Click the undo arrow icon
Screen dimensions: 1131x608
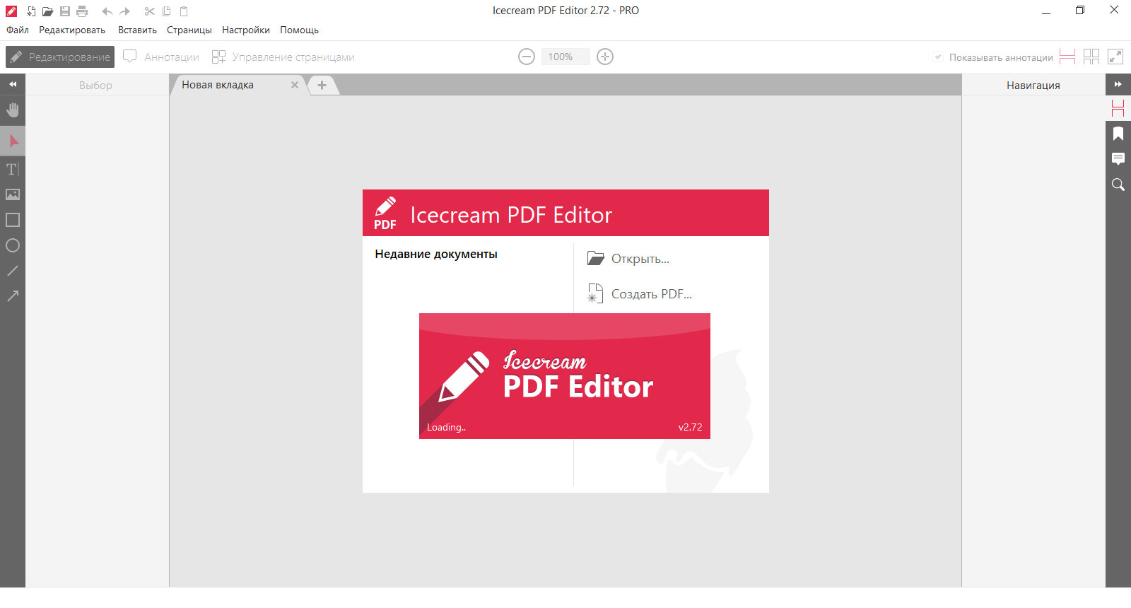107,11
